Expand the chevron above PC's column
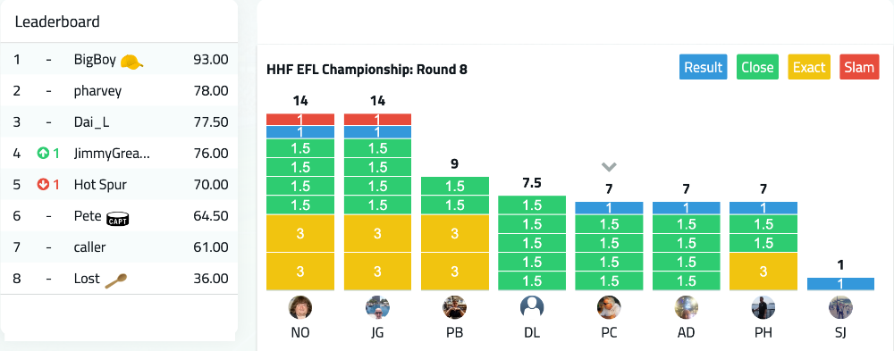894x351 pixels. [x=609, y=167]
